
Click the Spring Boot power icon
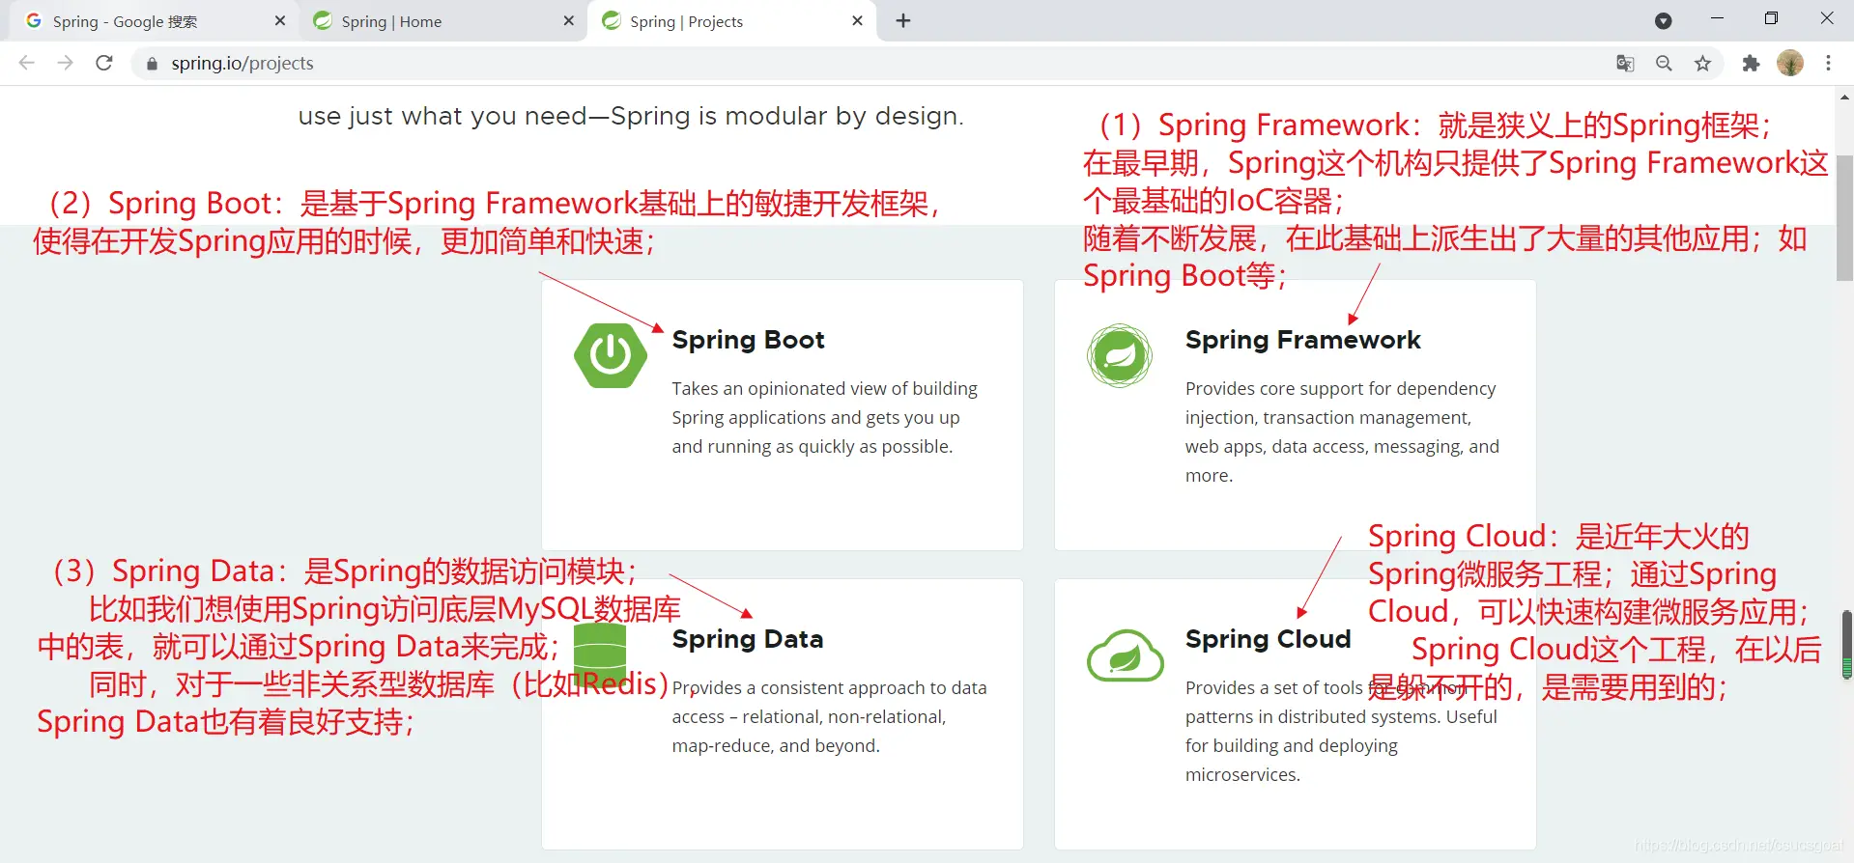(611, 355)
